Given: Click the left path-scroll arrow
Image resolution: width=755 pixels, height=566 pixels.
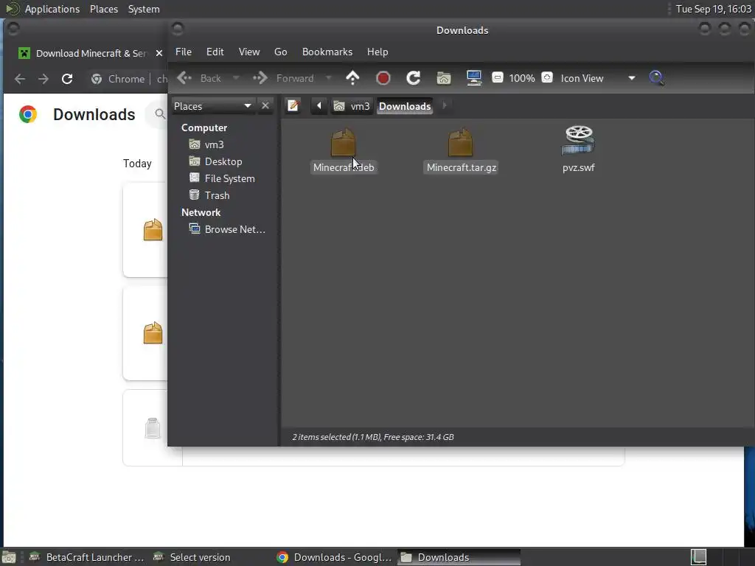Looking at the screenshot, I should point(319,105).
